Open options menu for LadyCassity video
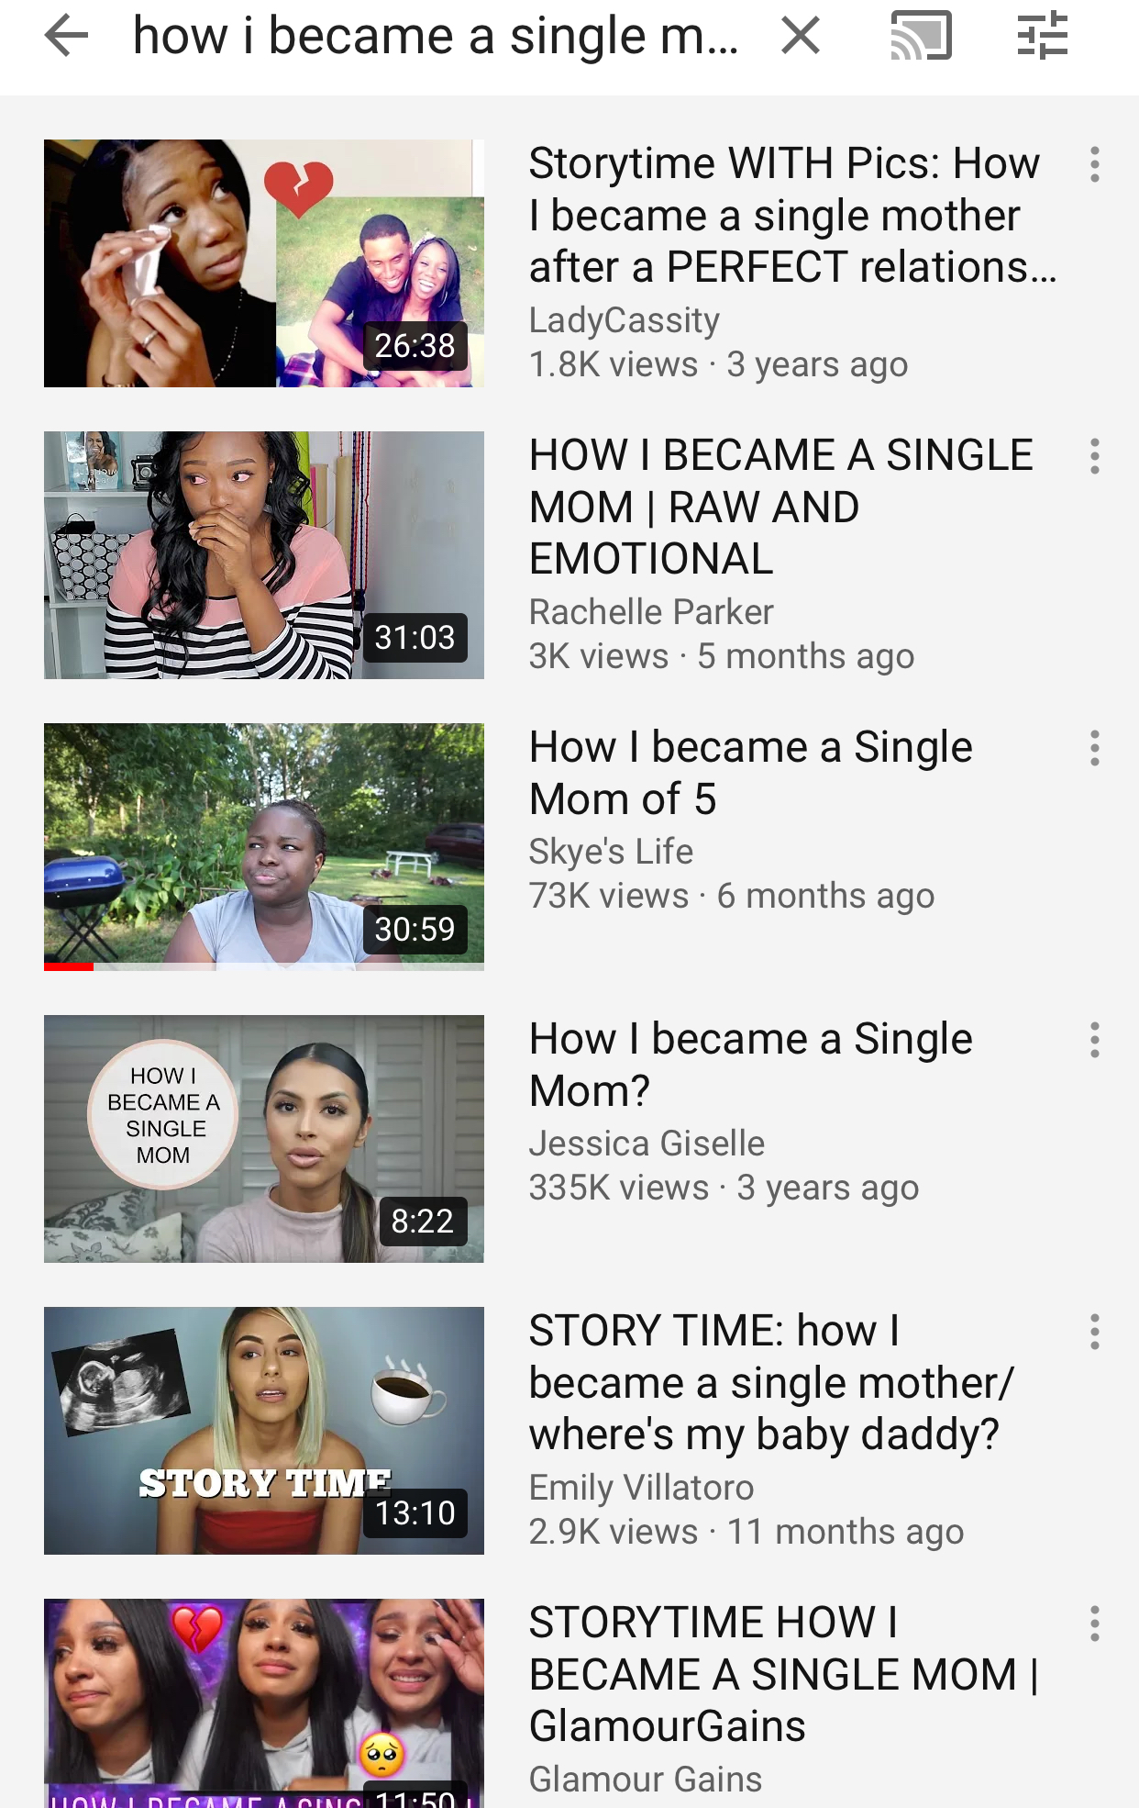 pos(1094,164)
